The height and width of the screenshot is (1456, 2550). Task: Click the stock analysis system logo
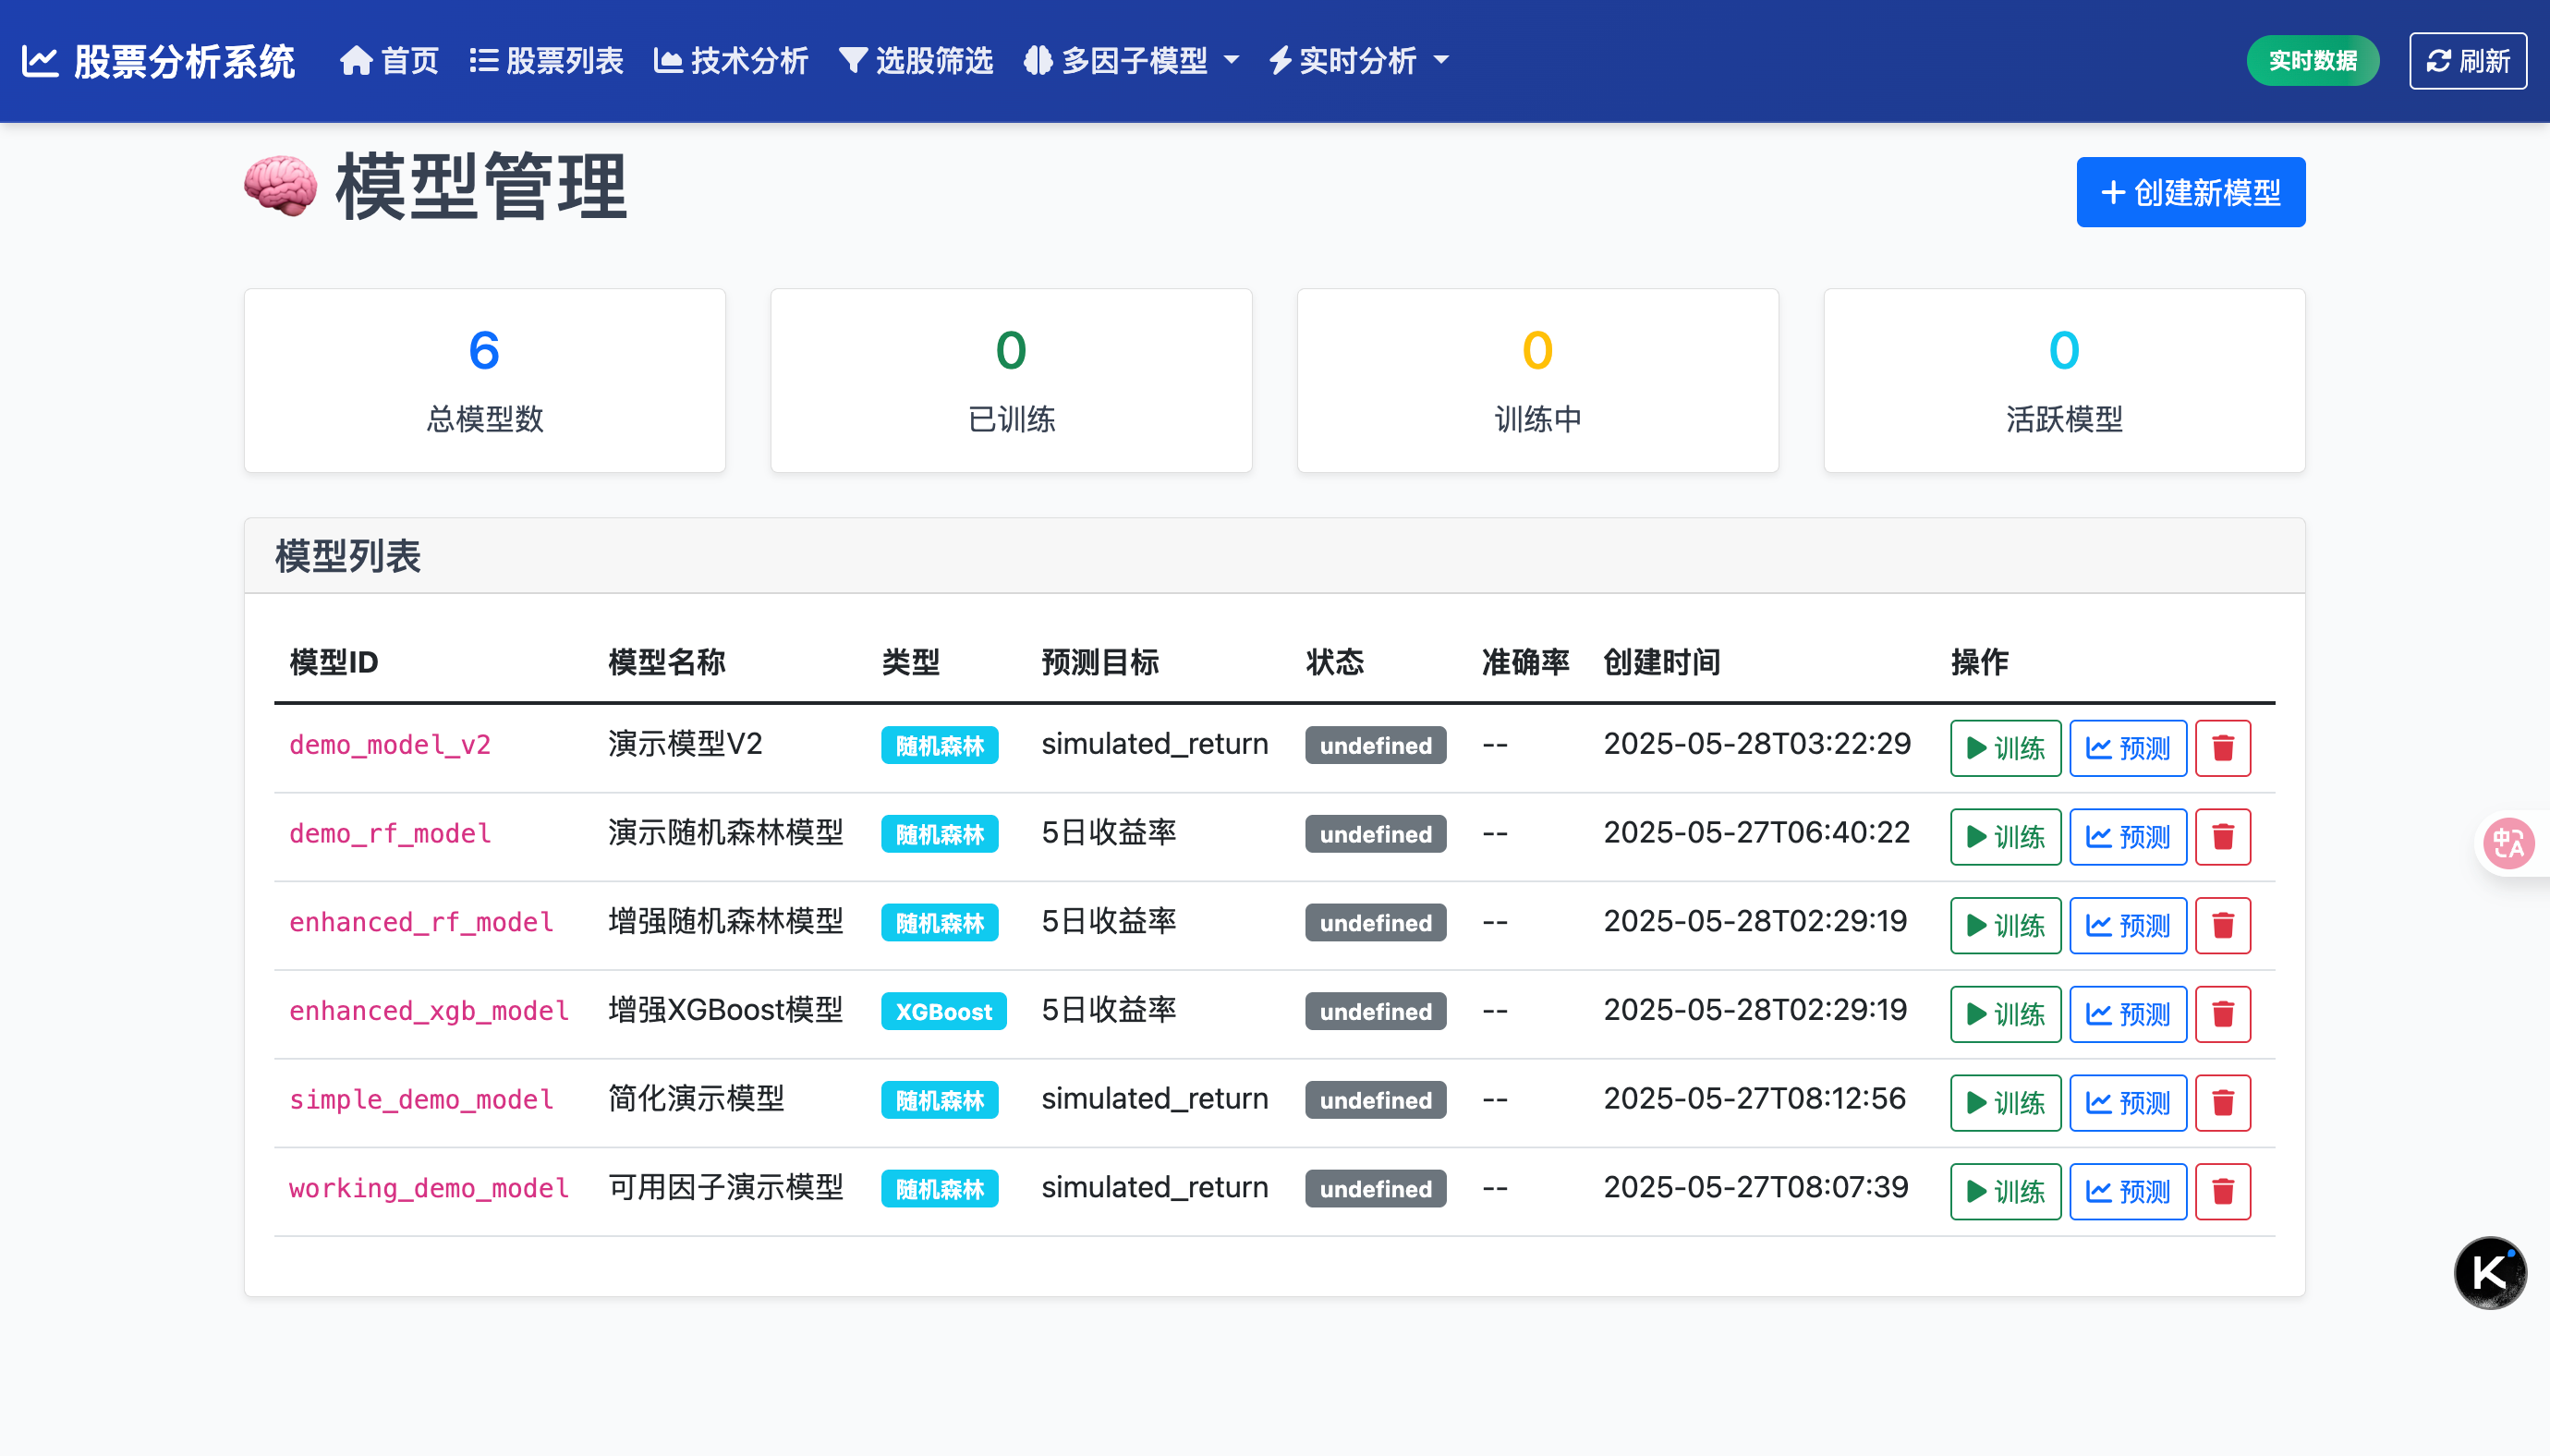point(158,61)
